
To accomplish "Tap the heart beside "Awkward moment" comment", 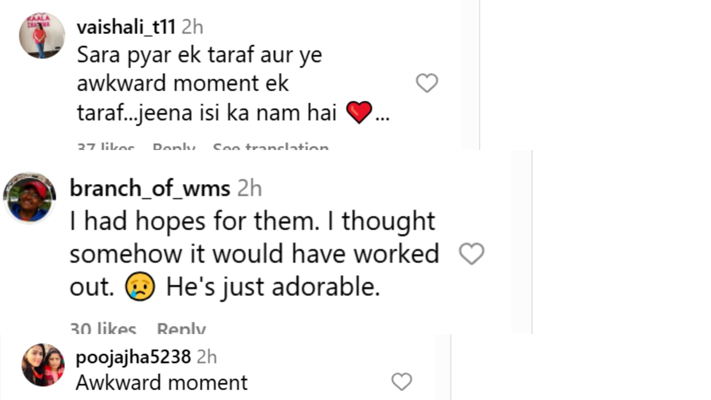I will (x=402, y=382).
